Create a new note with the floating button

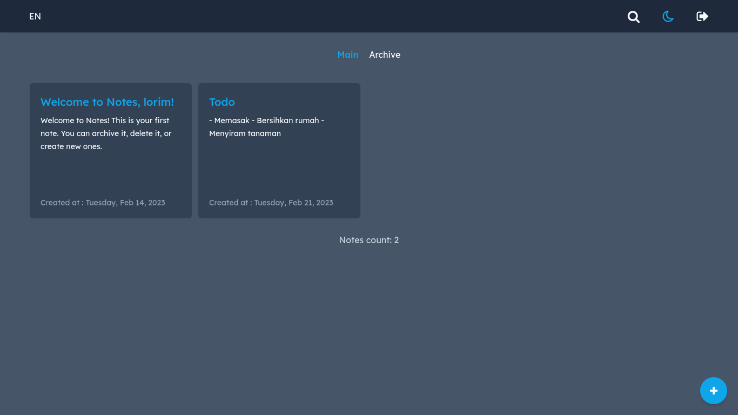point(714,390)
